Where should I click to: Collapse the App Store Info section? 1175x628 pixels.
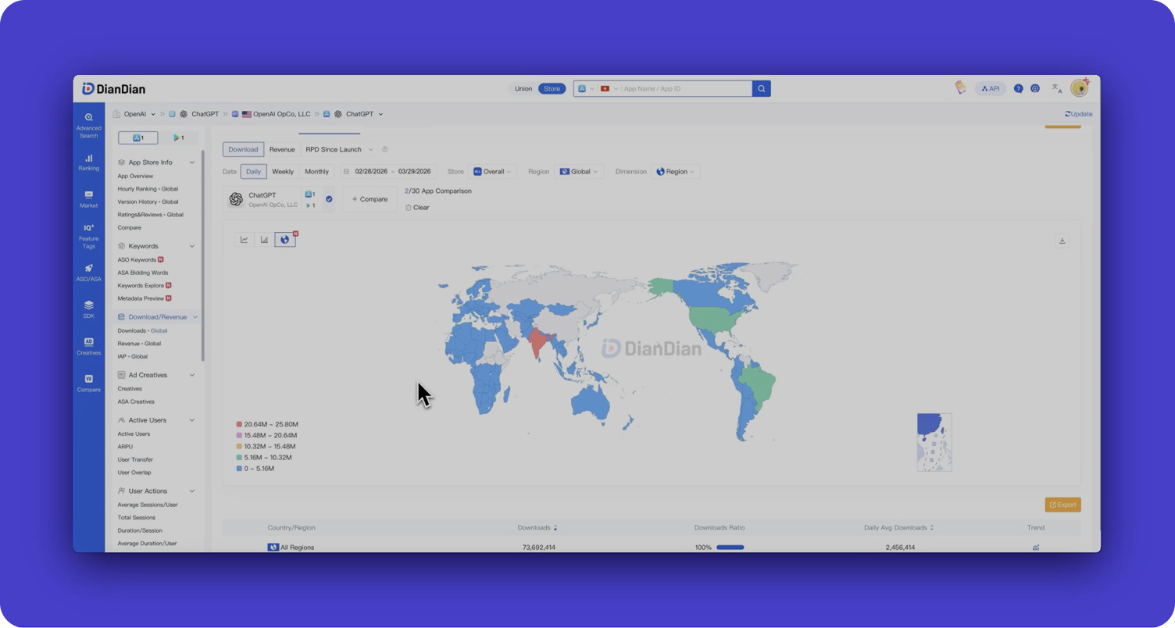point(192,162)
